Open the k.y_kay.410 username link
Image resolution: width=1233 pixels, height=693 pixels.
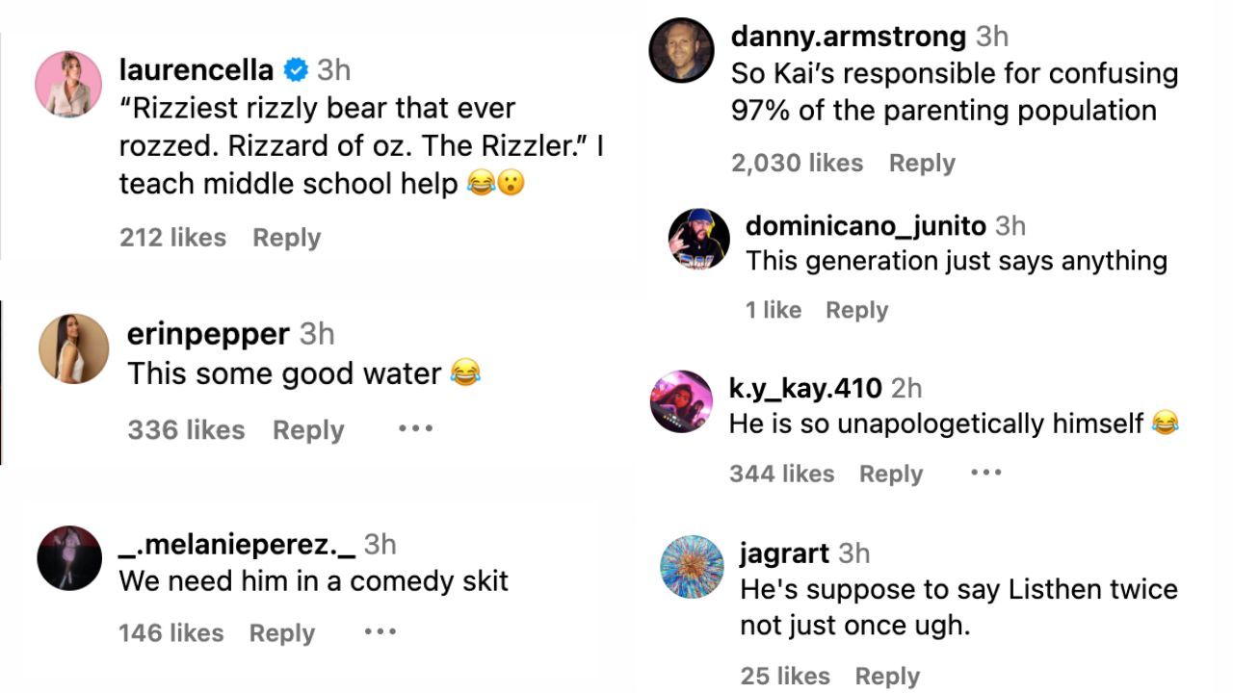tap(805, 388)
